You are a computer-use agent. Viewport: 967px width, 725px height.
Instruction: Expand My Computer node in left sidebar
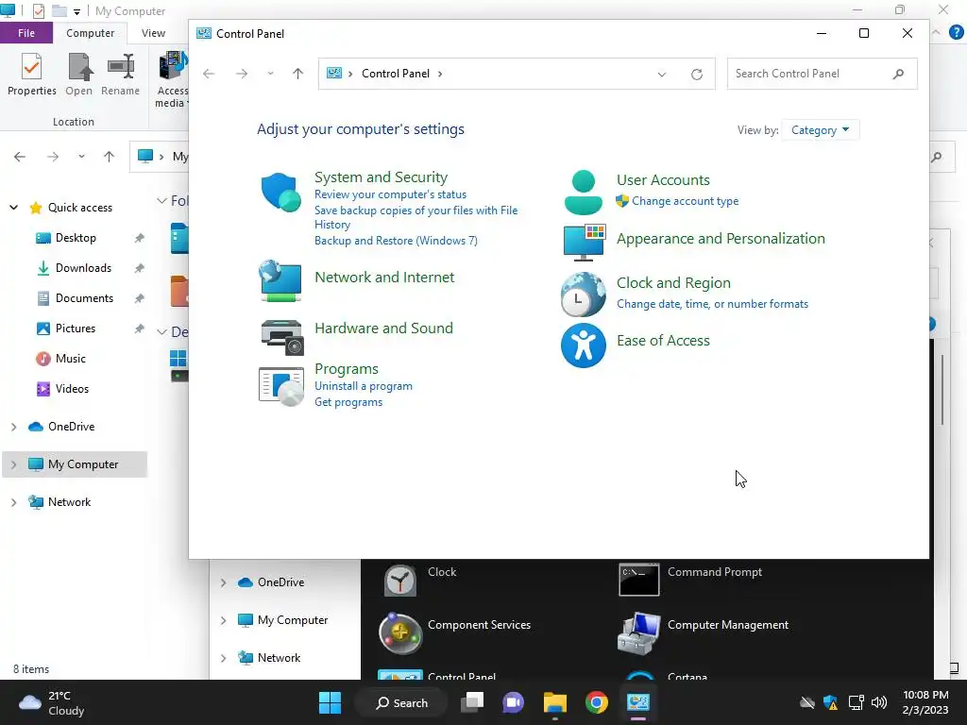tap(13, 464)
